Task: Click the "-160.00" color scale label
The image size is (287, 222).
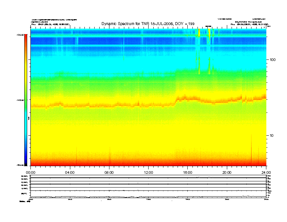Action: (20, 165)
